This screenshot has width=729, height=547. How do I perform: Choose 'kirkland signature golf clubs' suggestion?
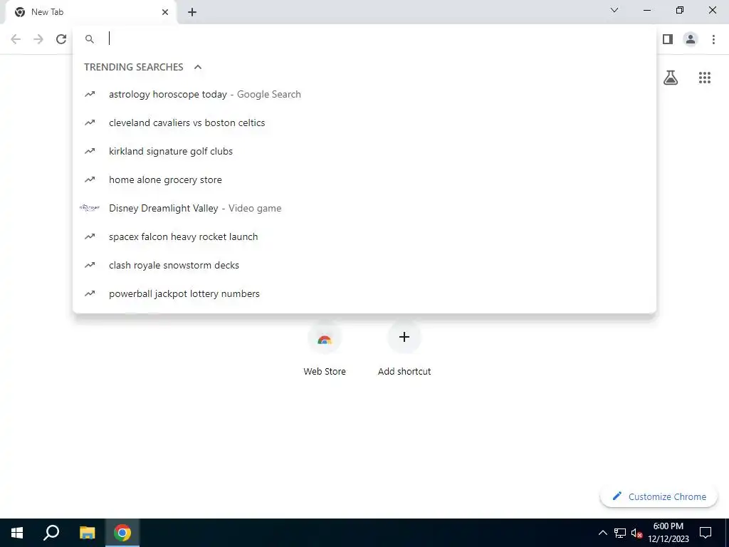(364, 151)
